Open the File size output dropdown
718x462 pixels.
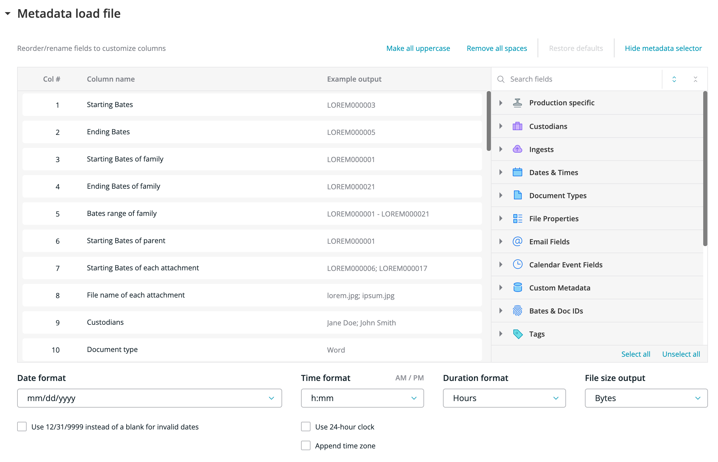646,398
